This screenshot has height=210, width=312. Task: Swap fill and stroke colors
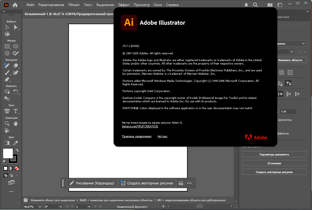(17, 150)
